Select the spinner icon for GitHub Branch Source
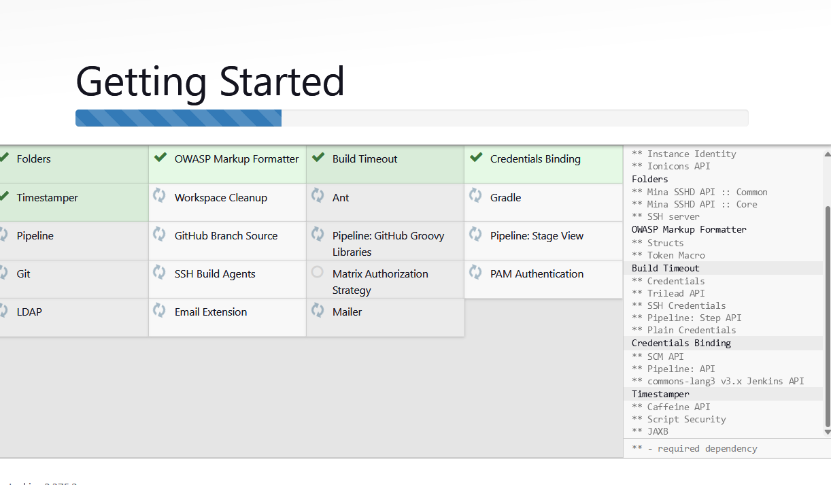This screenshot has height=485, width=831. [x=159, y=235]
